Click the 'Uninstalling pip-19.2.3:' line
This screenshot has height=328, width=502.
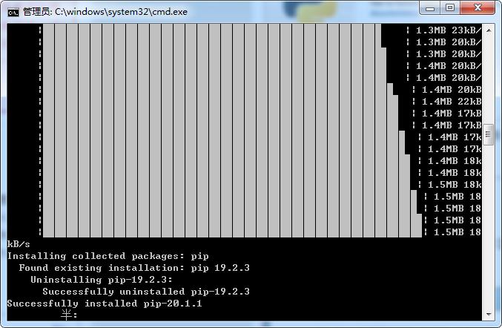102,280
